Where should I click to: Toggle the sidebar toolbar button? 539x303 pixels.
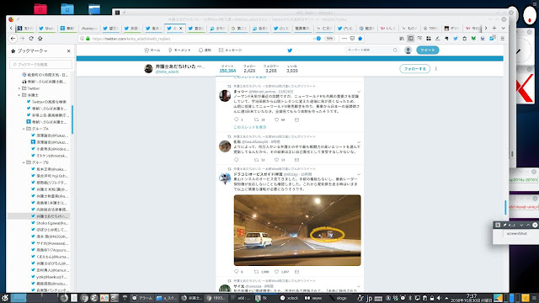click(410, 39)
